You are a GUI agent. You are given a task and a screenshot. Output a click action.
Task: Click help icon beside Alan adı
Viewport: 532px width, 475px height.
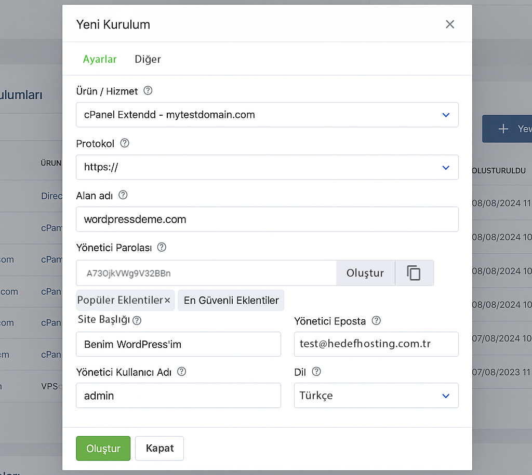point(123,195)
